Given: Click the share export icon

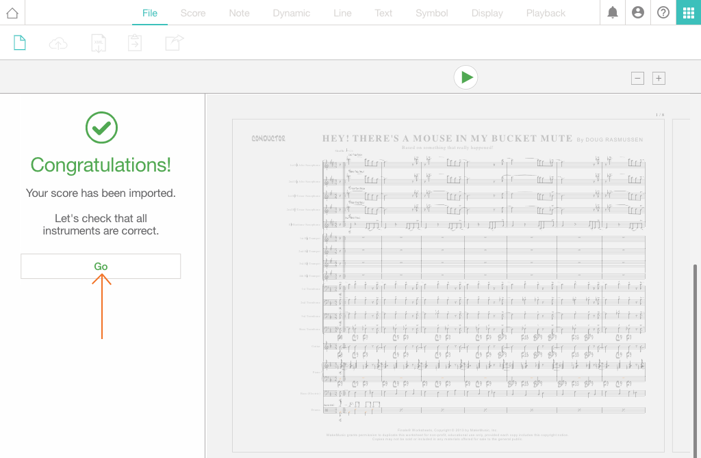Looking at the screenshot, I should point(175,43).
